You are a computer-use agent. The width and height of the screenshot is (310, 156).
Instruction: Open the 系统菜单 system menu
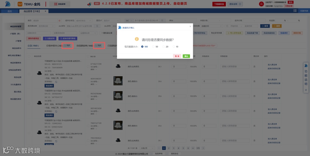[60, 4]
